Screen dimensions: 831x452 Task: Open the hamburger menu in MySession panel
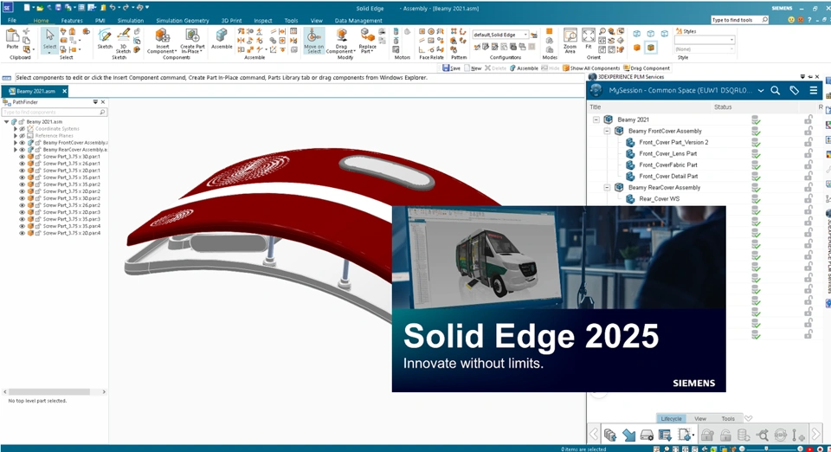(813, 91)
